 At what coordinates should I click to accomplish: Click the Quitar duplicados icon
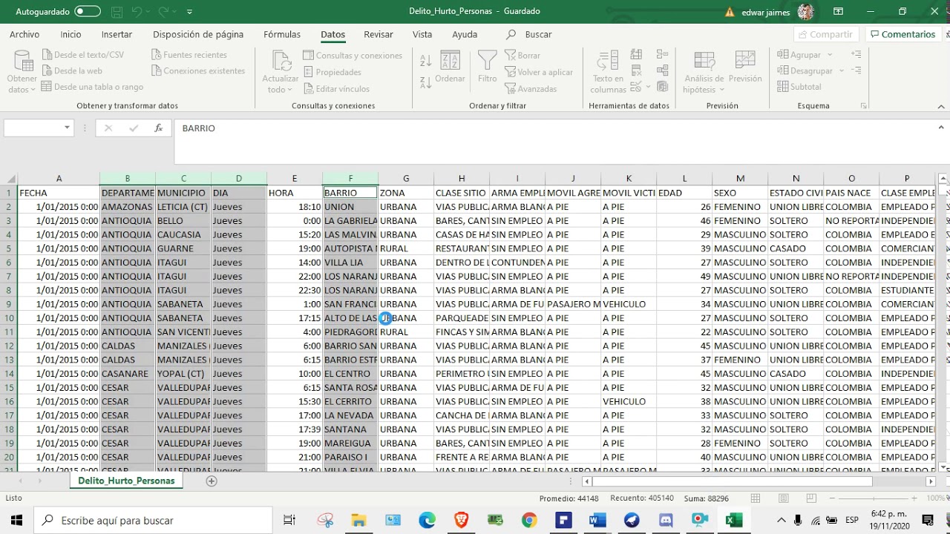coord(636,70)
